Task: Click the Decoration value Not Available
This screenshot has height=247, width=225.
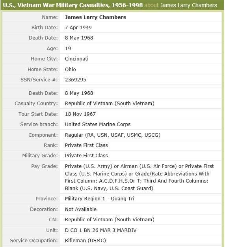Action: click(x=81, y=209)
